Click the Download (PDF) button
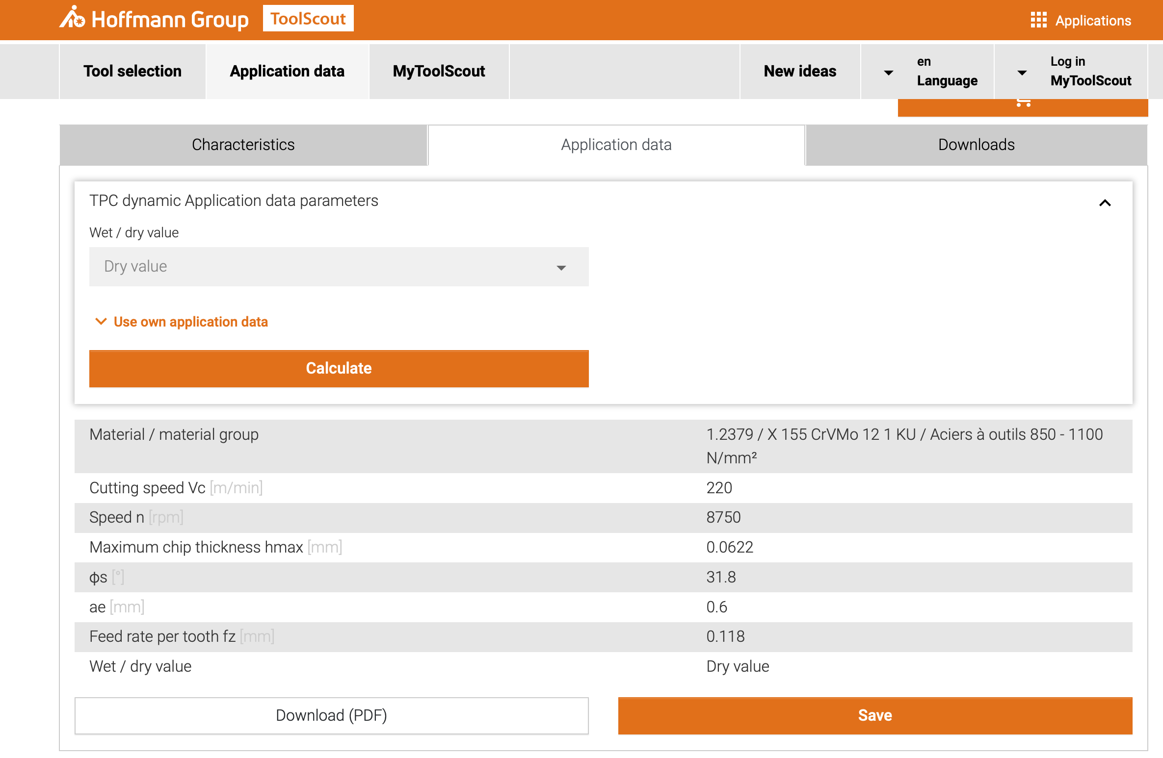The width and height of the screenshot is (1163, 758). click(331, 715)
